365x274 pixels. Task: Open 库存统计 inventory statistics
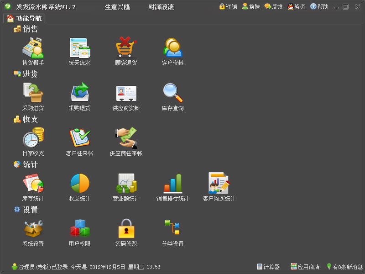pyautogui.click(x=33, y=187)
